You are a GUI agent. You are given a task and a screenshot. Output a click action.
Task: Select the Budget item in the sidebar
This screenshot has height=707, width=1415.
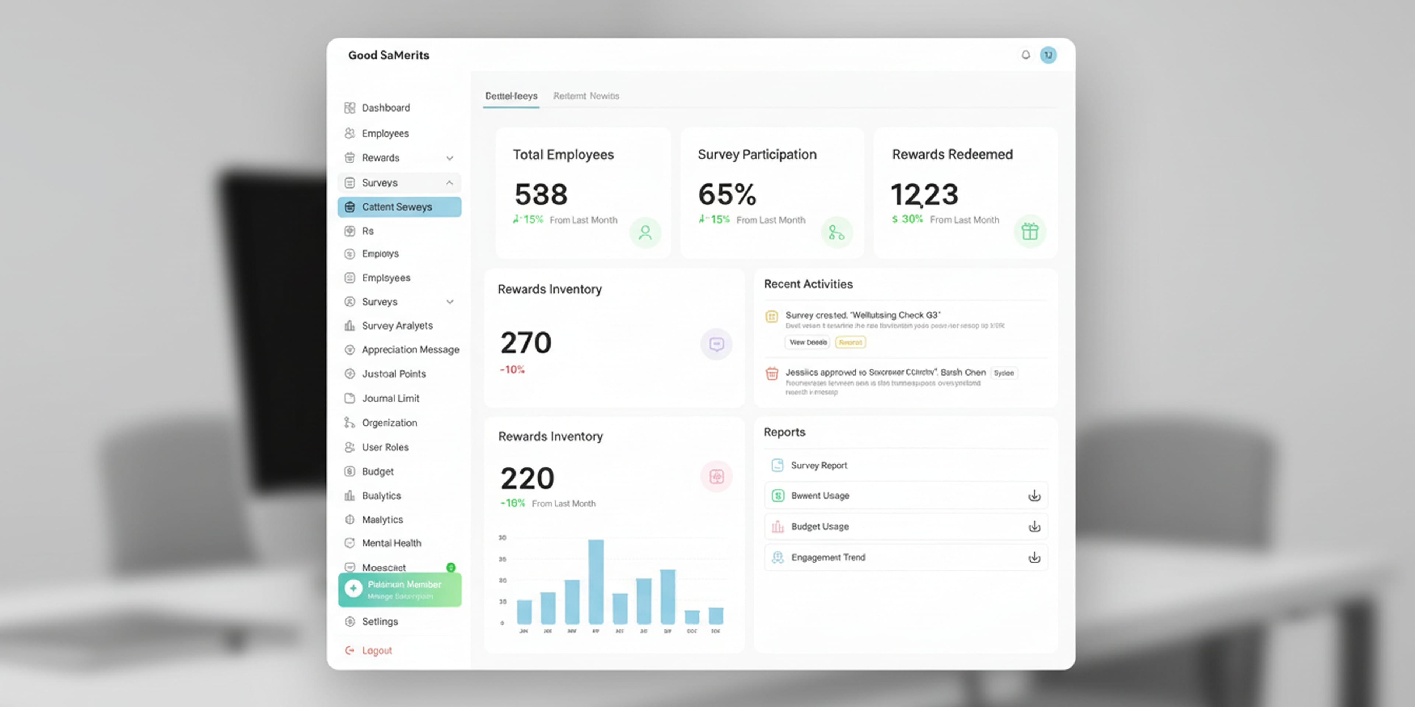point(377,471)
